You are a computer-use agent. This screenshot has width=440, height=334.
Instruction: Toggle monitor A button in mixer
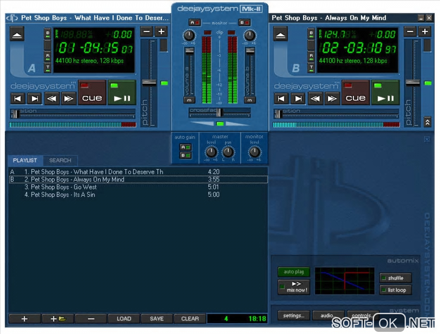coord(195,22)
